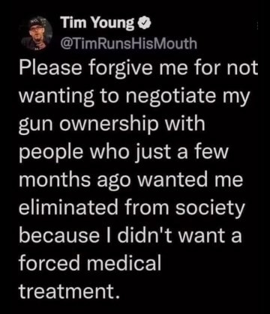Image resolution: width=270 pixels, height=314 pixels.
Task: Click the verified badge beside Tim Young
Action: 145,25
